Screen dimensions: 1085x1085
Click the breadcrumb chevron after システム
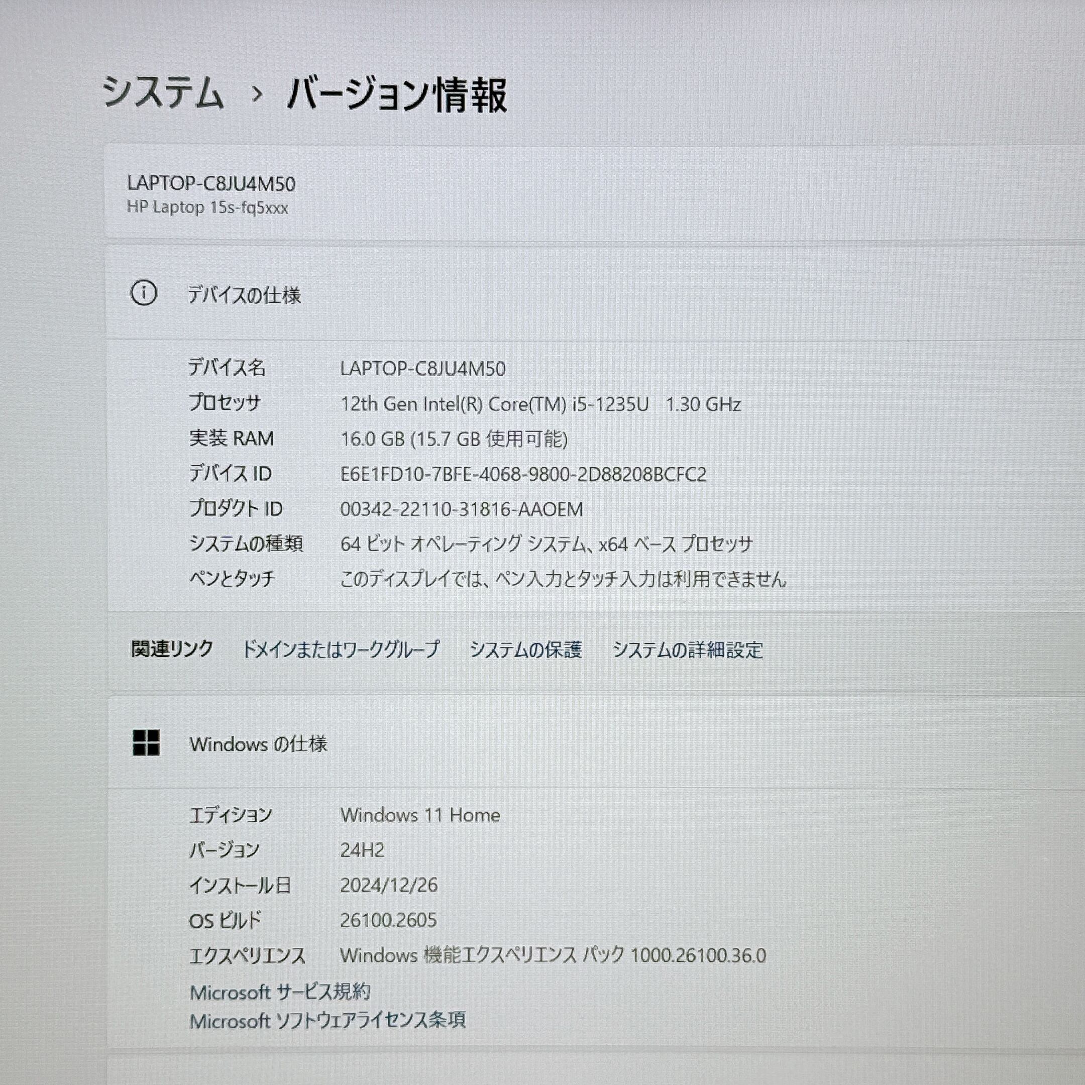pyautogui.click(x=257, y=94)
